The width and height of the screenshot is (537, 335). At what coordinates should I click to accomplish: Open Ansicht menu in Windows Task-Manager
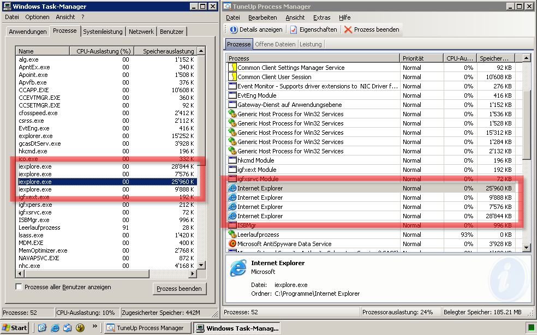65,17
